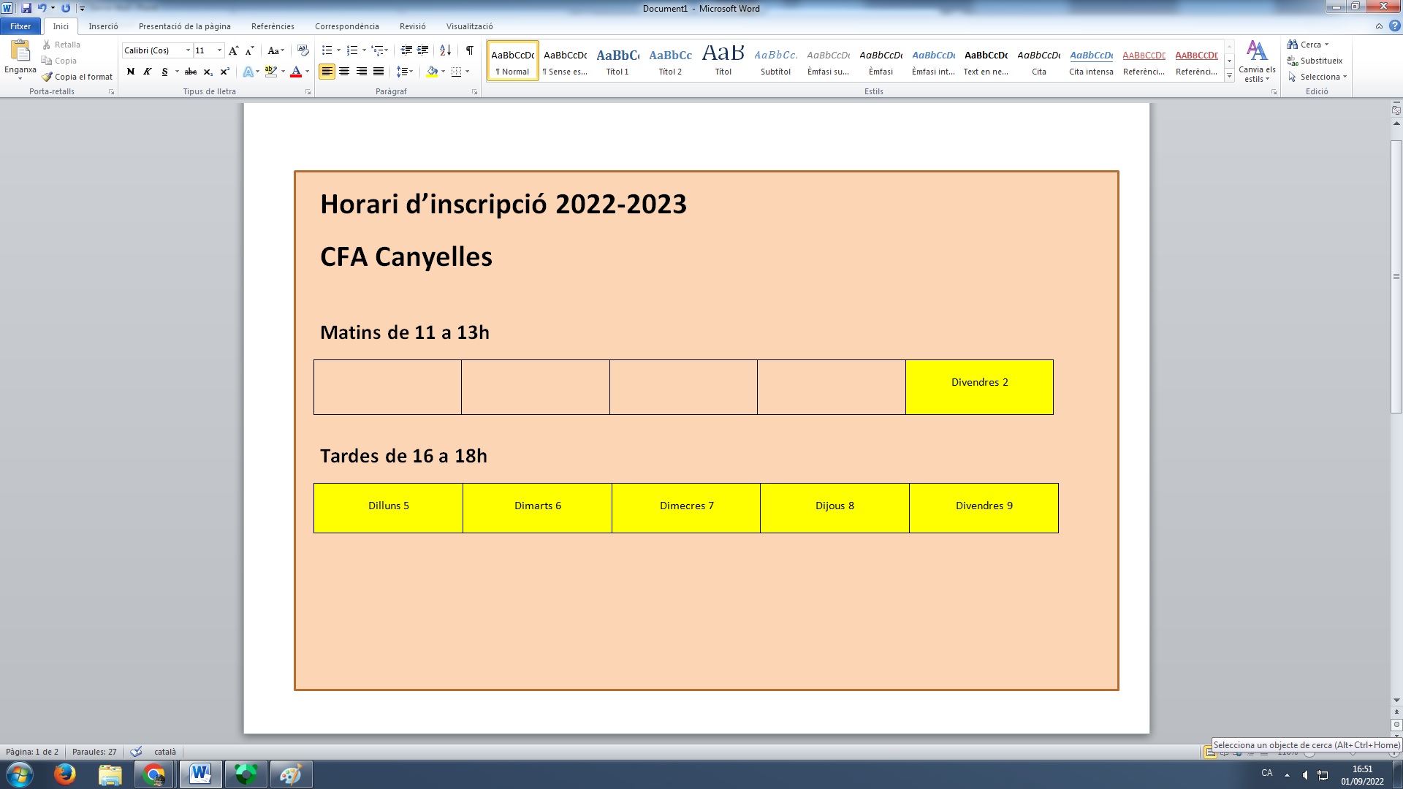Toggle strikethrough text formatting
Image resolution: width=1403 pixels, height=789 pixels.
(x=191, y=72)
